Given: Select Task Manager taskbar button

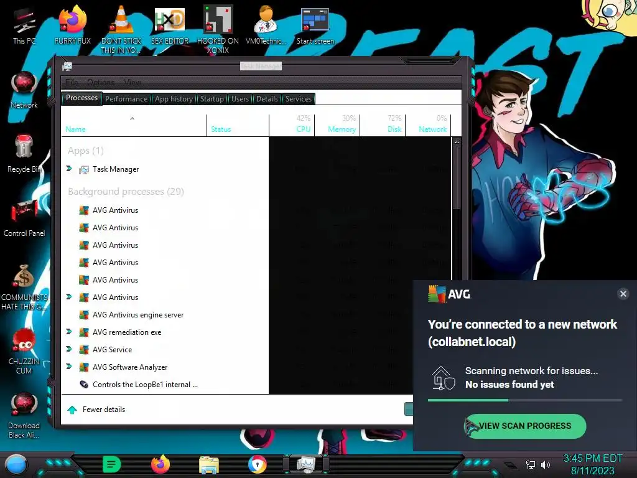Looking at the screenshot, I should point(306,464).
